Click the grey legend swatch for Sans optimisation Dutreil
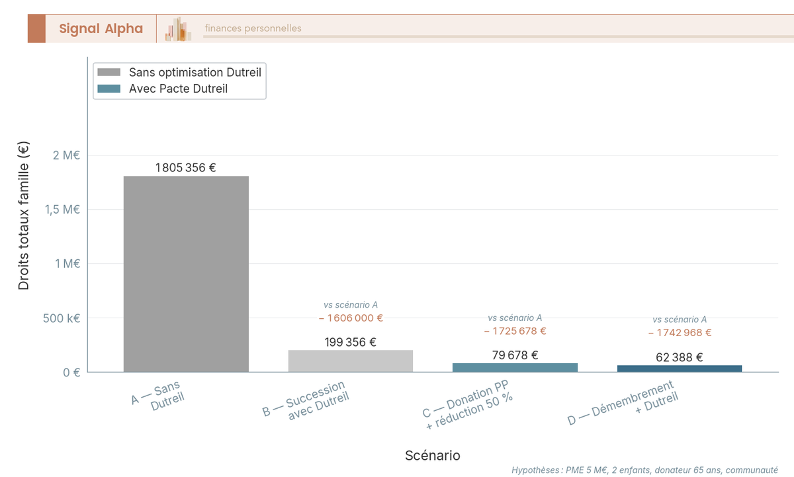This screenshot has width=794, height=477. click(109, 72)
